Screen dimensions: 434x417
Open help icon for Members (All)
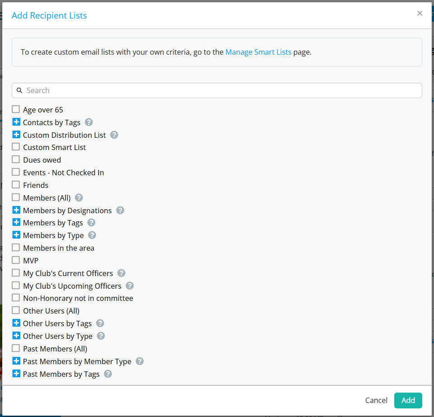tap(79, 197)
